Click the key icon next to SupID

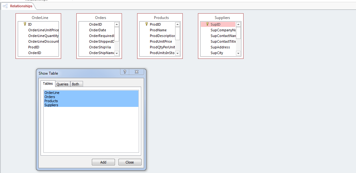coord(207,24)
